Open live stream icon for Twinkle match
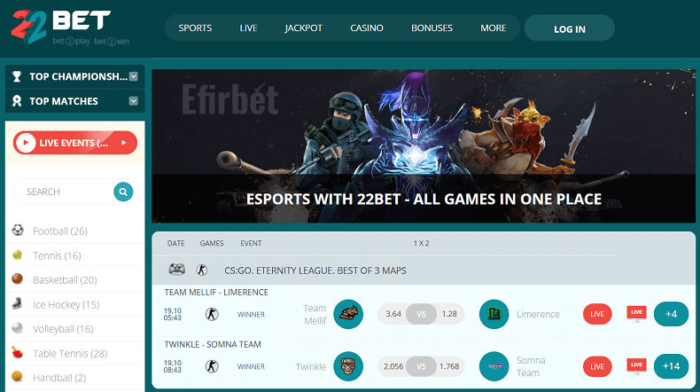The height and width of the screenshot is (392, 700). point(636,365)
